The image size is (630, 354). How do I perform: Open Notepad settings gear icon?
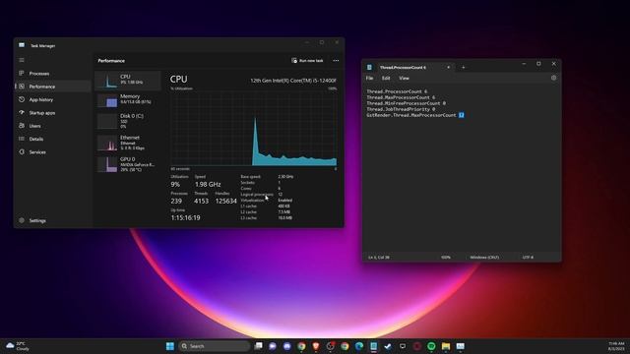click(553, 78)
